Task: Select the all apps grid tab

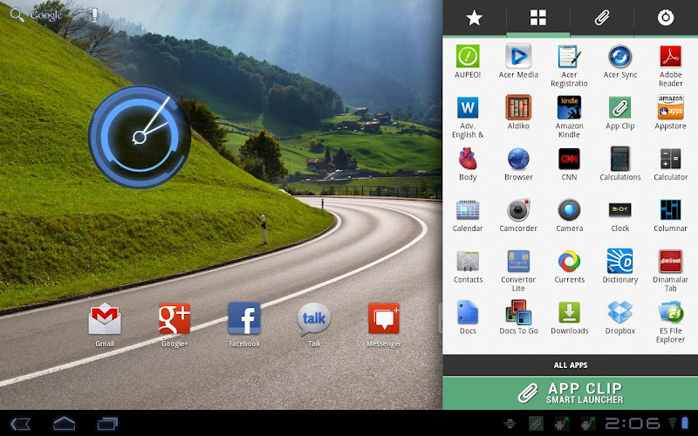Action: [x=537, y=17]
